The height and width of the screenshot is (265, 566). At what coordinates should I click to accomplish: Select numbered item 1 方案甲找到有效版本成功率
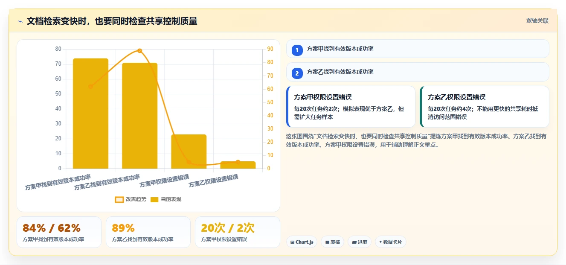[x=418, y=49]
